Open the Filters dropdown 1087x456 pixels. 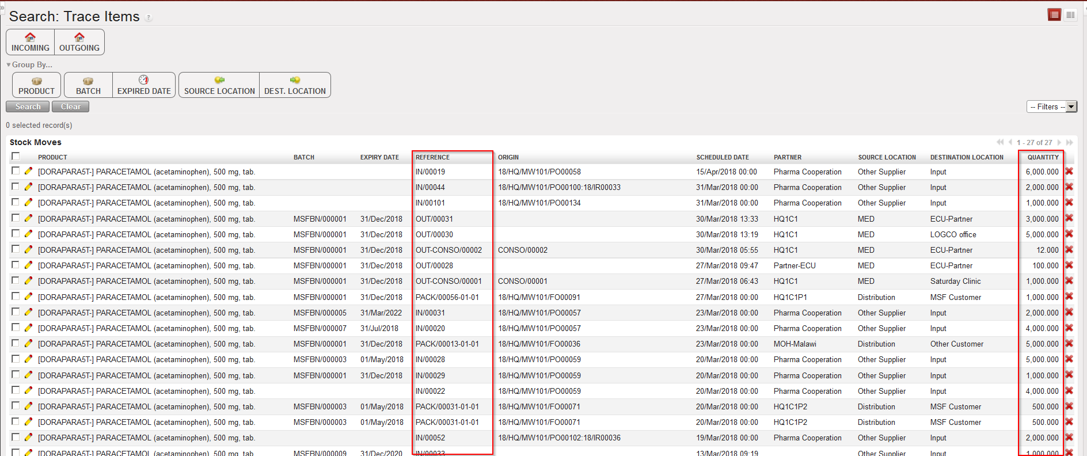coord(1051,107)
